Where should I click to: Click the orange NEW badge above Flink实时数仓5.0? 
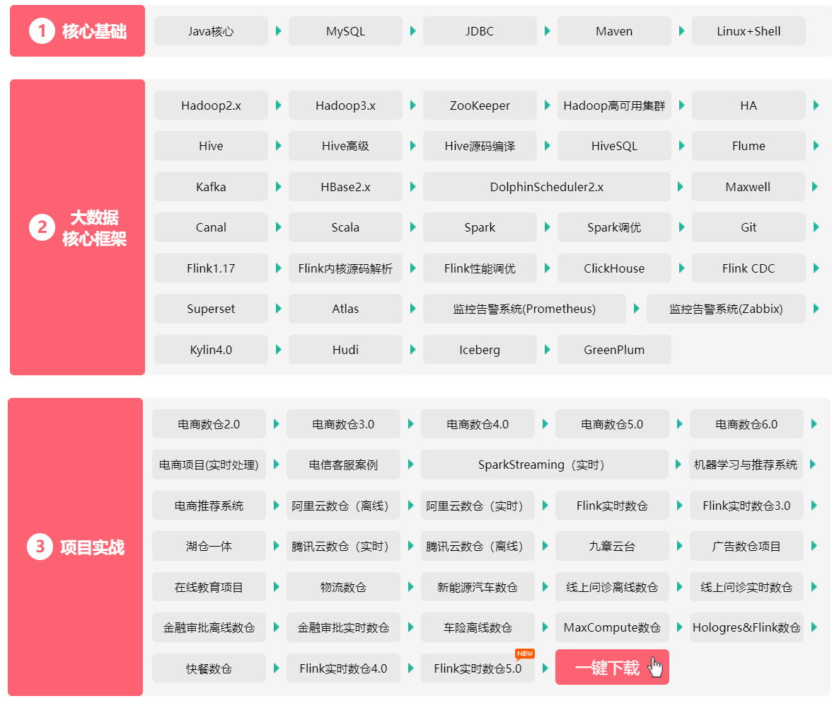tap(524, 654)
